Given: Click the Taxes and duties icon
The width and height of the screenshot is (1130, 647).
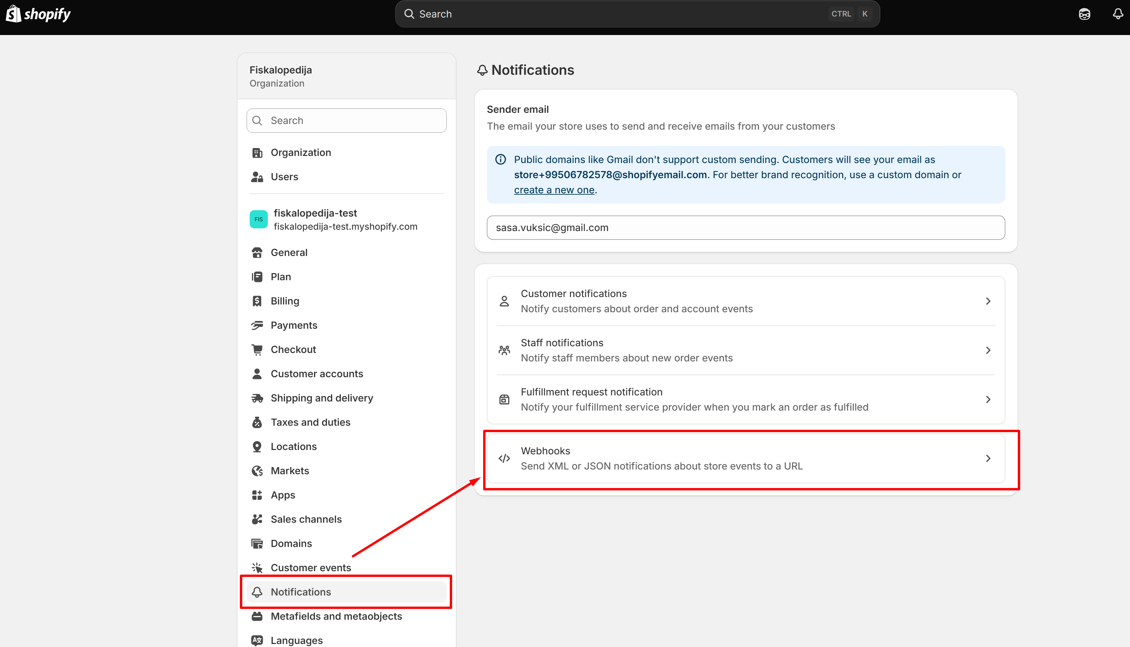Looking at the screenshot, I should 257,422.
